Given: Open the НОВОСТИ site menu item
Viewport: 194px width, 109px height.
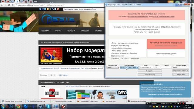Looking at the screenshot, I should tap(85, 31).
